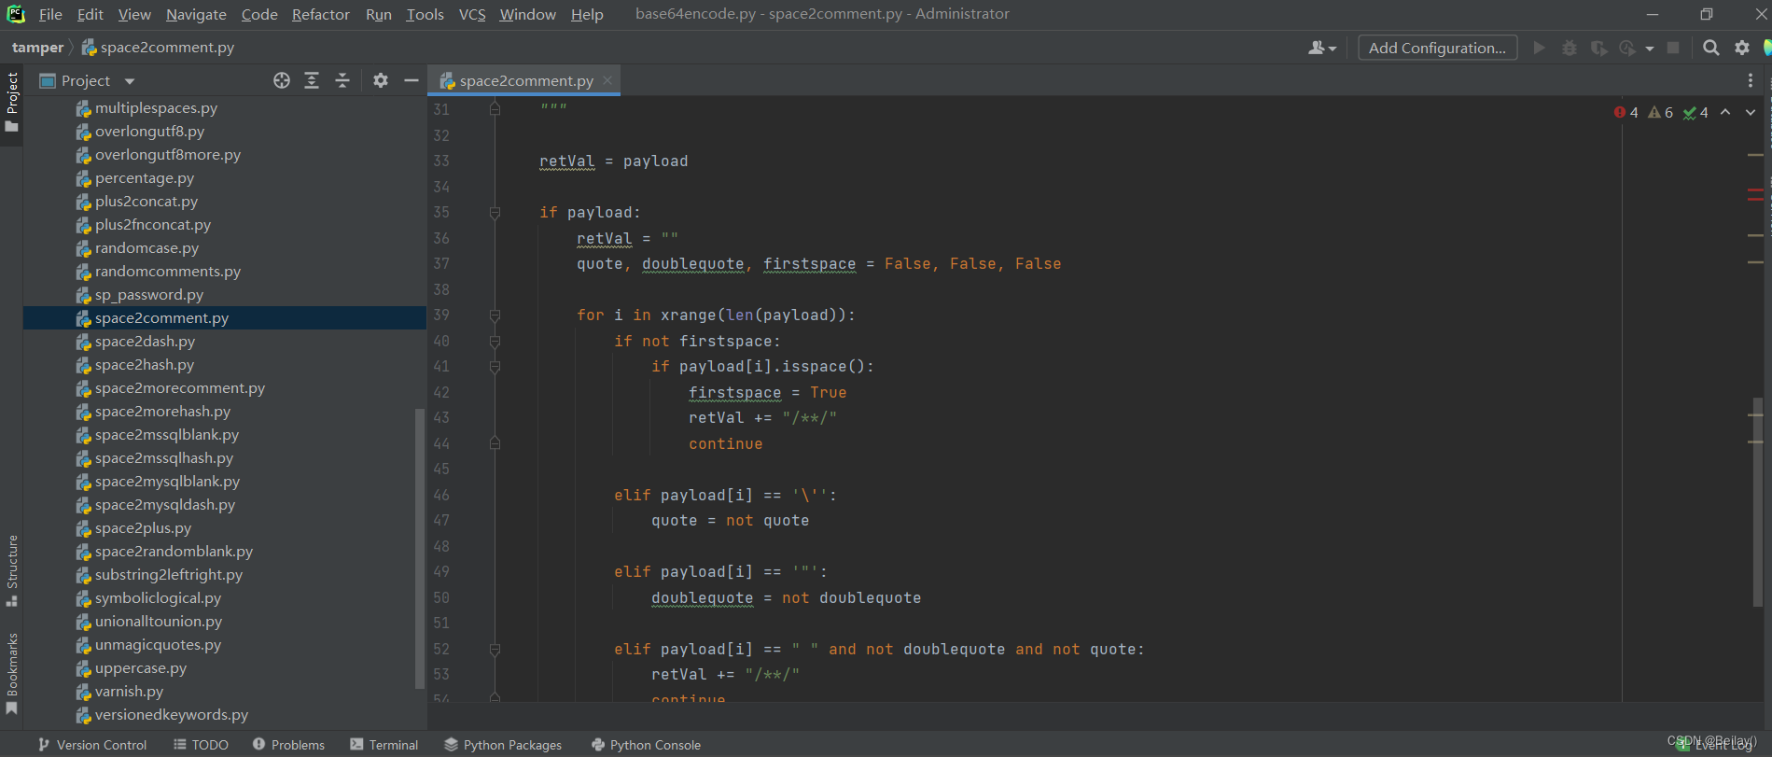Open TODO tool window
Image resolution: width=1772 pixels, height=757 pixels.
pos(201,744)
